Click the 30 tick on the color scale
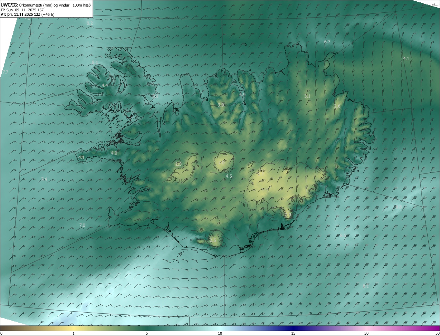440x336 pixels. pos(366,333)
